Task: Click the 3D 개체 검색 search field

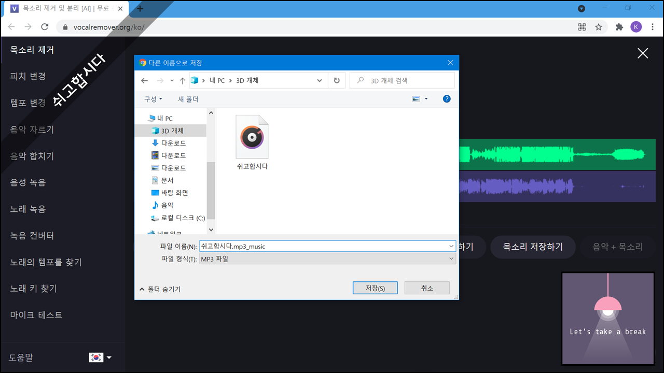Action: (x=403, y=80)
